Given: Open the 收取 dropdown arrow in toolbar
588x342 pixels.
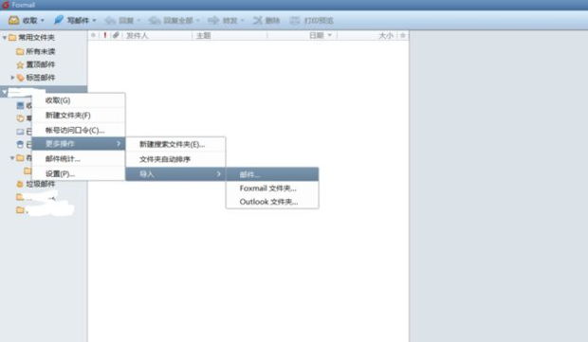Looking at the screenshot, I should pos(43,21).
